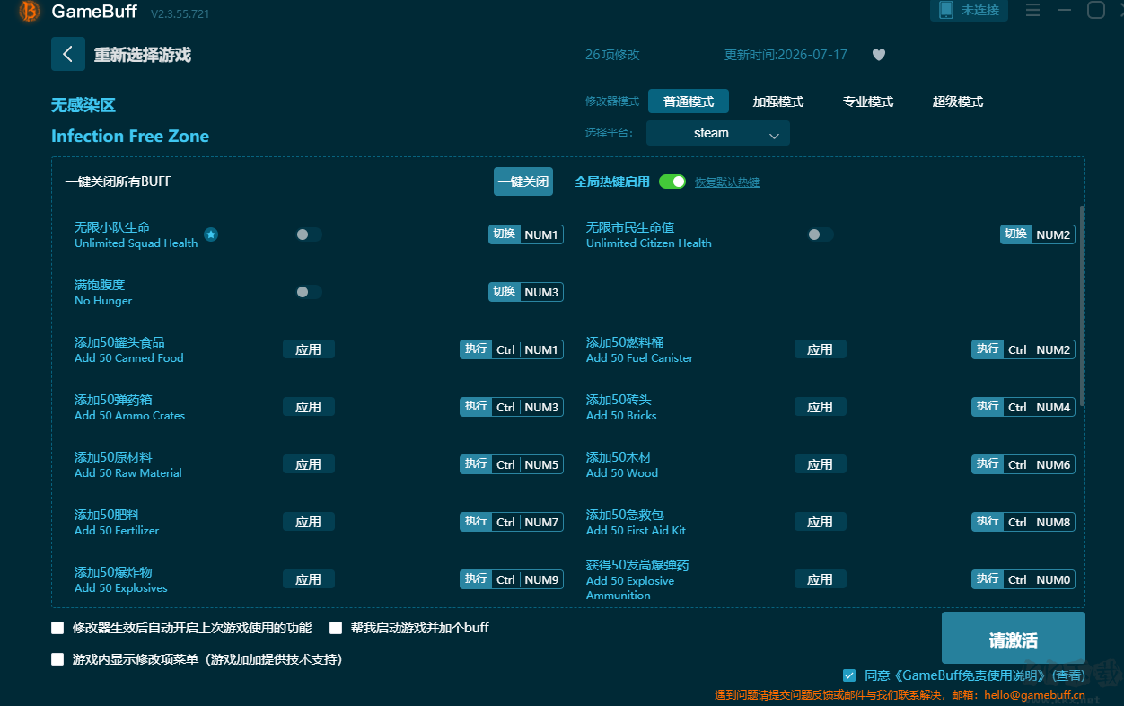The image size is (1124, 706).
Task: Apply Add 50 Fertilizer
Action: [309, 522]
